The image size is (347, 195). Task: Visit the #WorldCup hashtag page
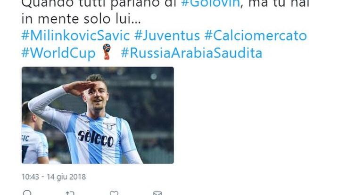point(58,53)
